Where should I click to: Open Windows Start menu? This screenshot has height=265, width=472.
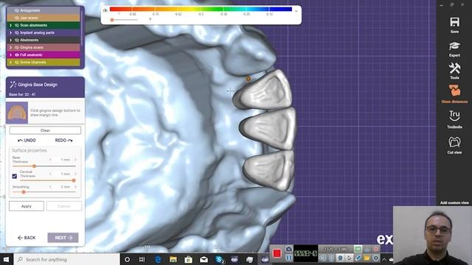6,259
